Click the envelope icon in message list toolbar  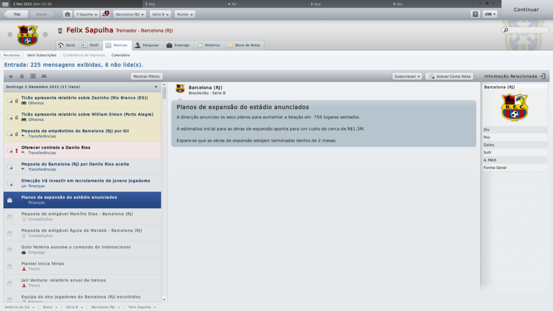pos(44,76)
